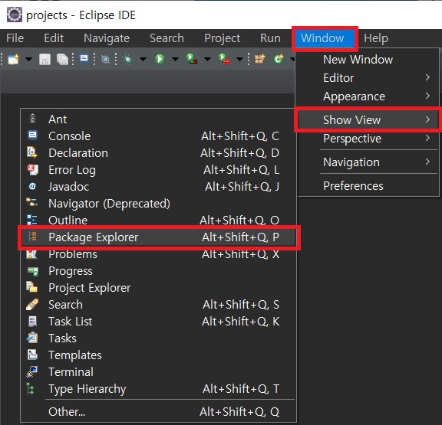Click the Search flashlight icon in list

[x=32, y=304]
